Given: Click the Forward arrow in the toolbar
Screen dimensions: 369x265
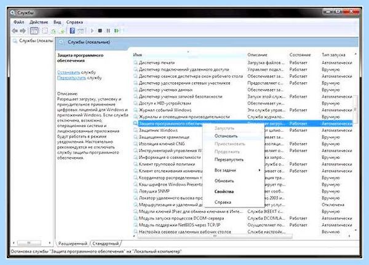Looking at the screenshot, I should (x=23, y=31).
